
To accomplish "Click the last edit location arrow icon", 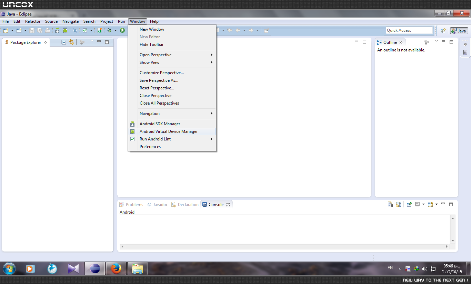I will tap(230, 30).
